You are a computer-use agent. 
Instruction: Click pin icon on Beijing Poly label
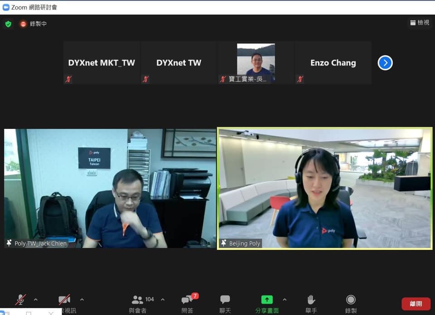click(x=224, y=243)
